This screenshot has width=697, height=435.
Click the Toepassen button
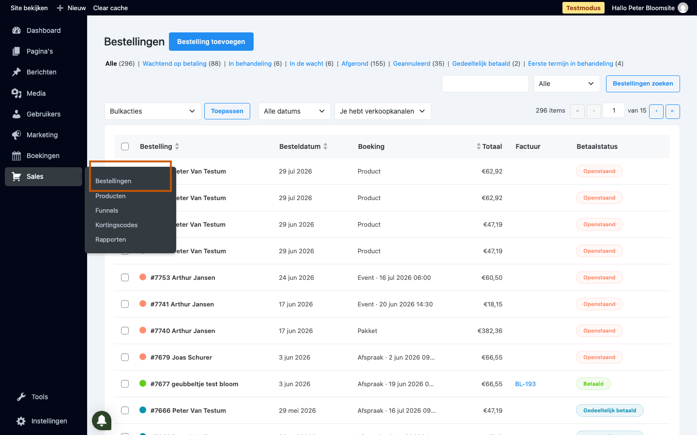227,111
